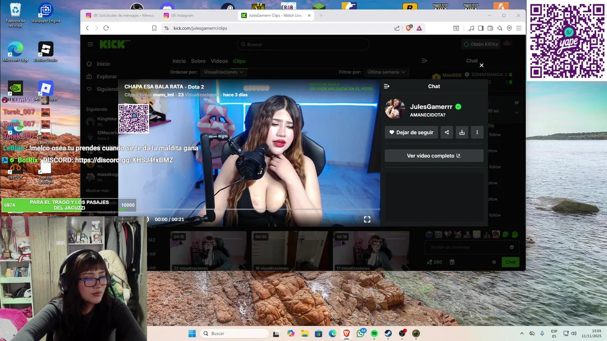
Task: Open Steam from the taskbar
Action: [388, 333]
